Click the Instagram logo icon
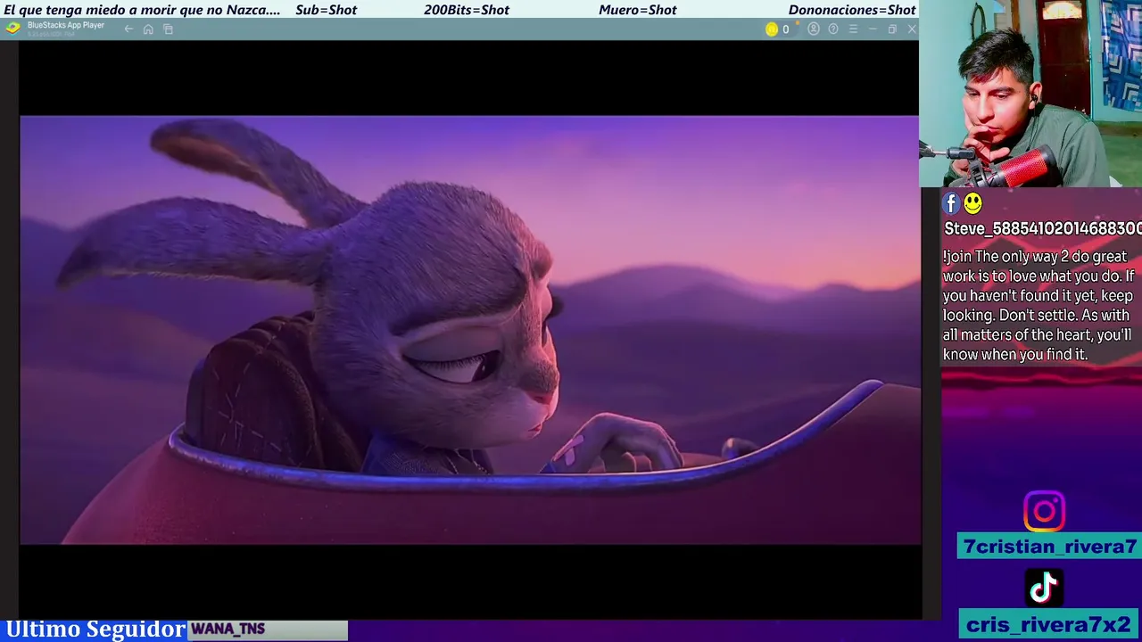Screen dimensions: 1142x642 pos(1044,512)
